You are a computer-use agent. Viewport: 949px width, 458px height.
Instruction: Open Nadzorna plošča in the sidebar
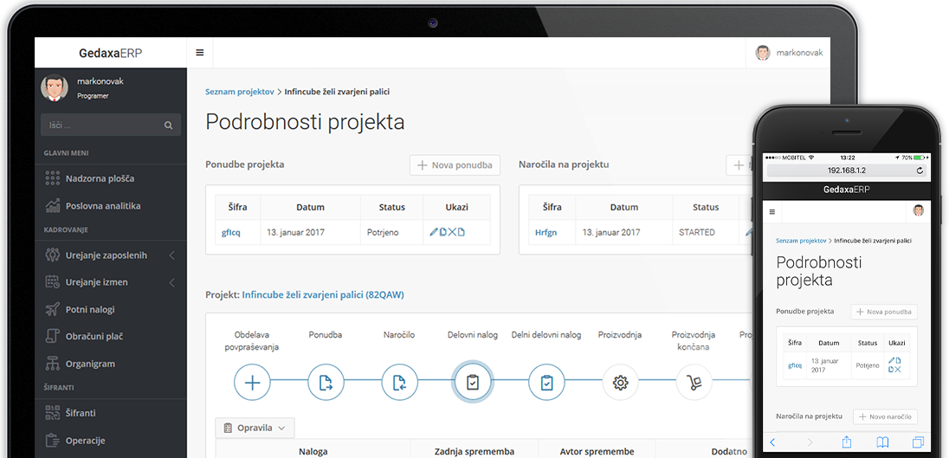coord(100,178)
